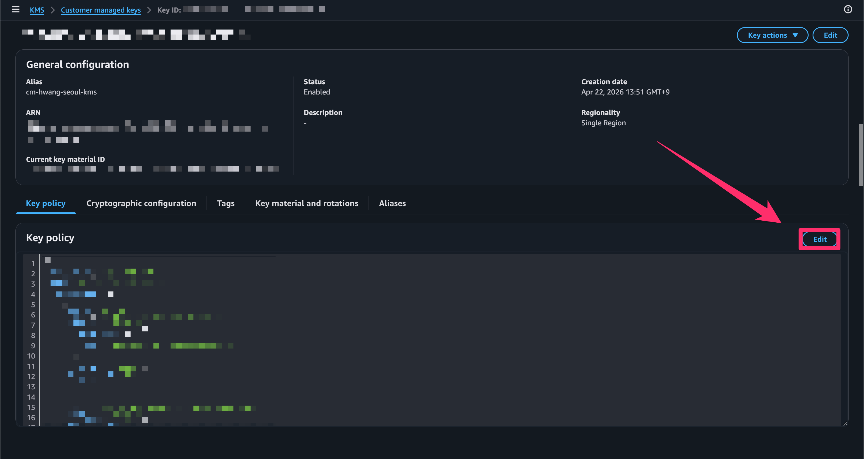Screen dimensions: 864x459
Task: Select the Key policy tab
Action: 46,203
